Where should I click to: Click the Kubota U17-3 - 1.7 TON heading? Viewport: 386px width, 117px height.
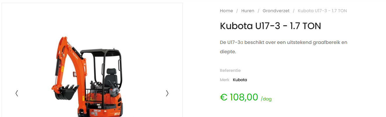point(270,26)
